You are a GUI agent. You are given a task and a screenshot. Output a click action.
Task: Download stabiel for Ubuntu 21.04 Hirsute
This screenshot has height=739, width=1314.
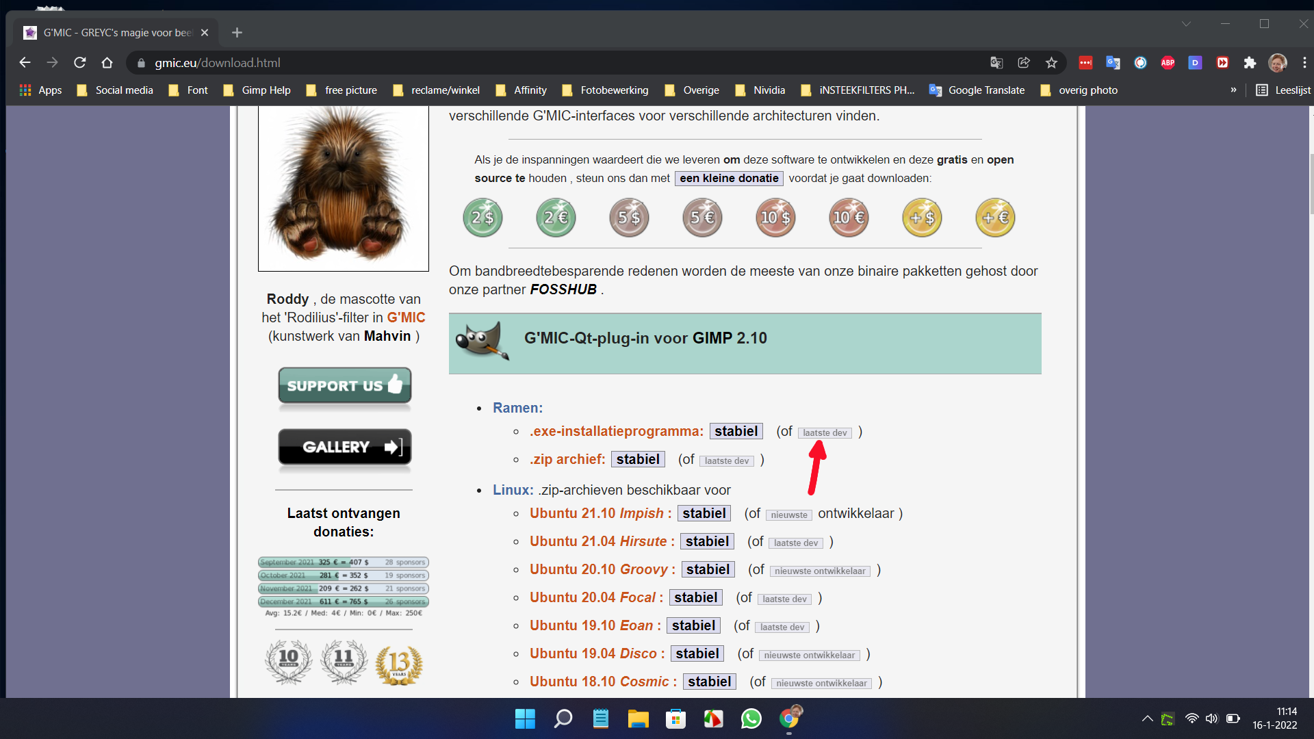pos(707,541)
